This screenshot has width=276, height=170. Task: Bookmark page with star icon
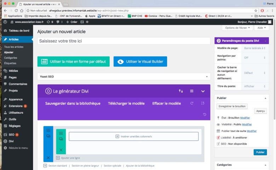[256, 11]
